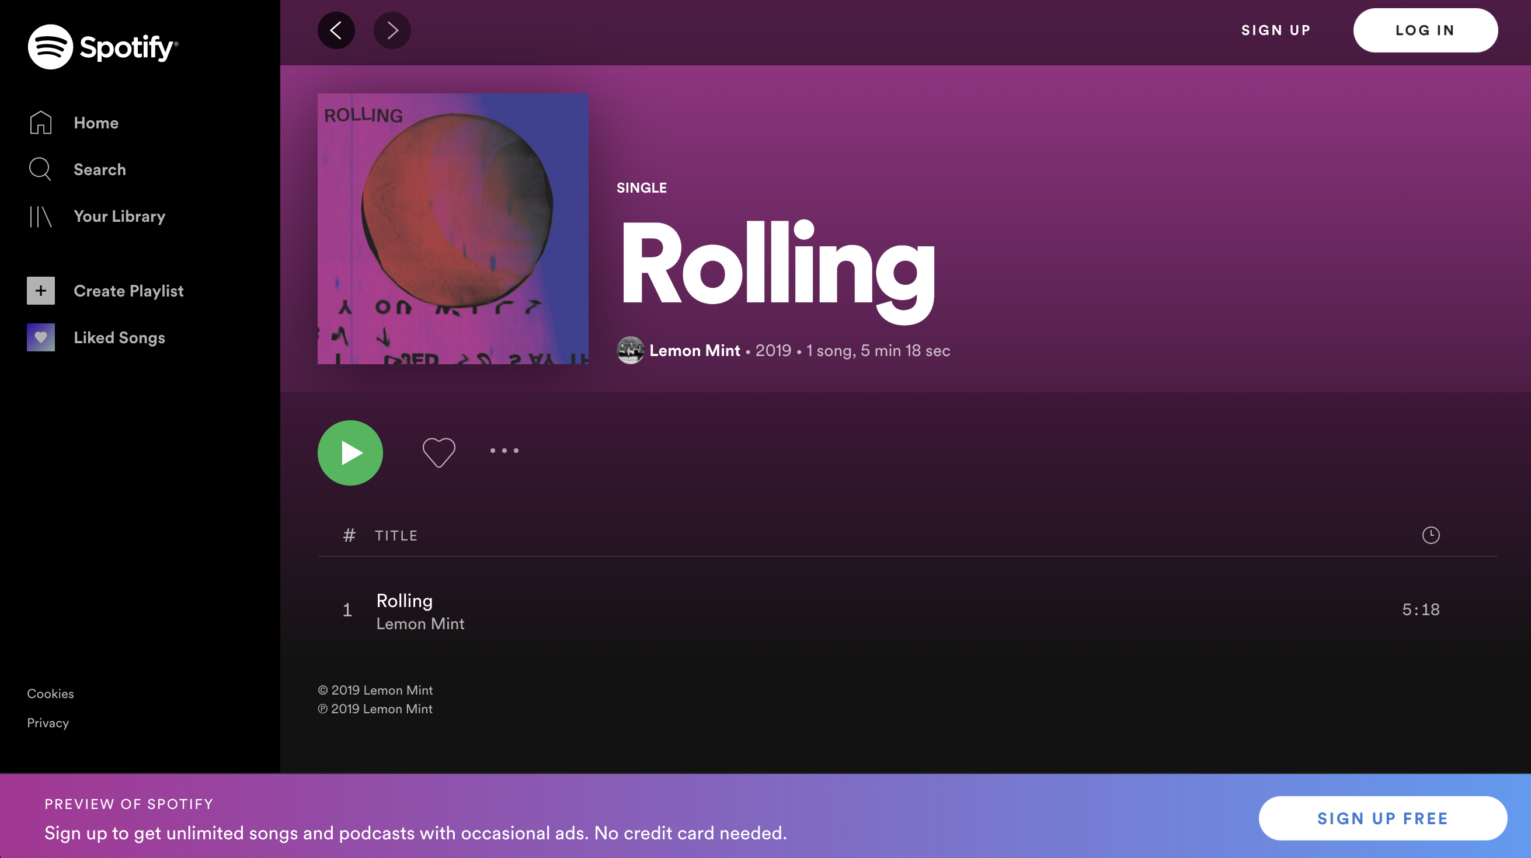The width and height of the screenshot is (1531, 858).
Task: Click the SINGLE label
Action: pyautogui.click(x=642, y=188)
